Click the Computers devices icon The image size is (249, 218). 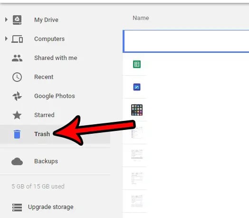tap(17, 39)
